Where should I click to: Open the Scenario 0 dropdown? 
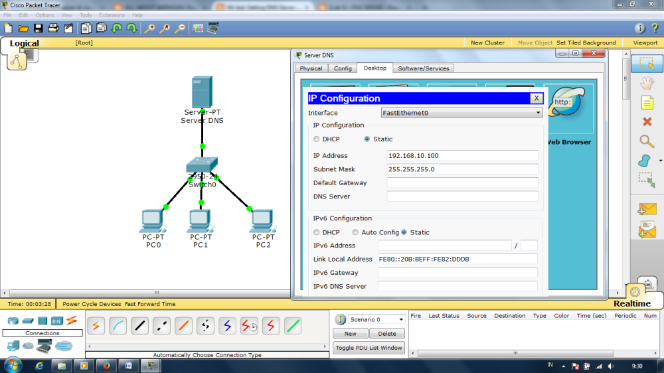(376, 320)
